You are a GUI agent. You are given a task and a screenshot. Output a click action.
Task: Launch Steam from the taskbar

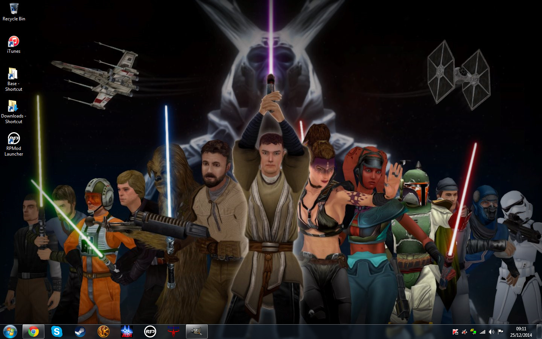click(x=80, y=331)
